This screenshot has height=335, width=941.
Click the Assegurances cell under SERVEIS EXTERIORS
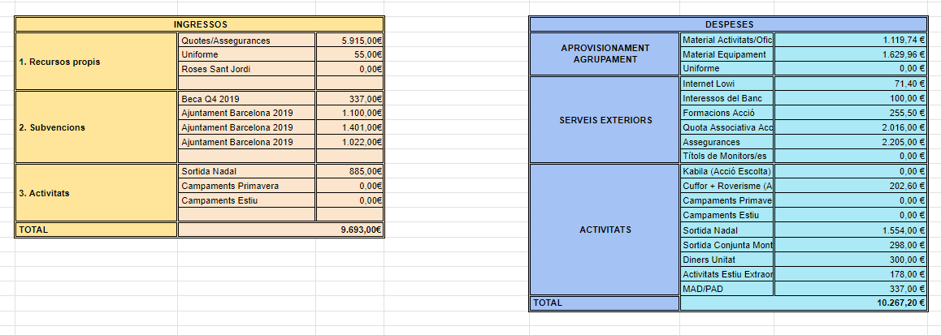pyautogui.click(x=727, y=142)
